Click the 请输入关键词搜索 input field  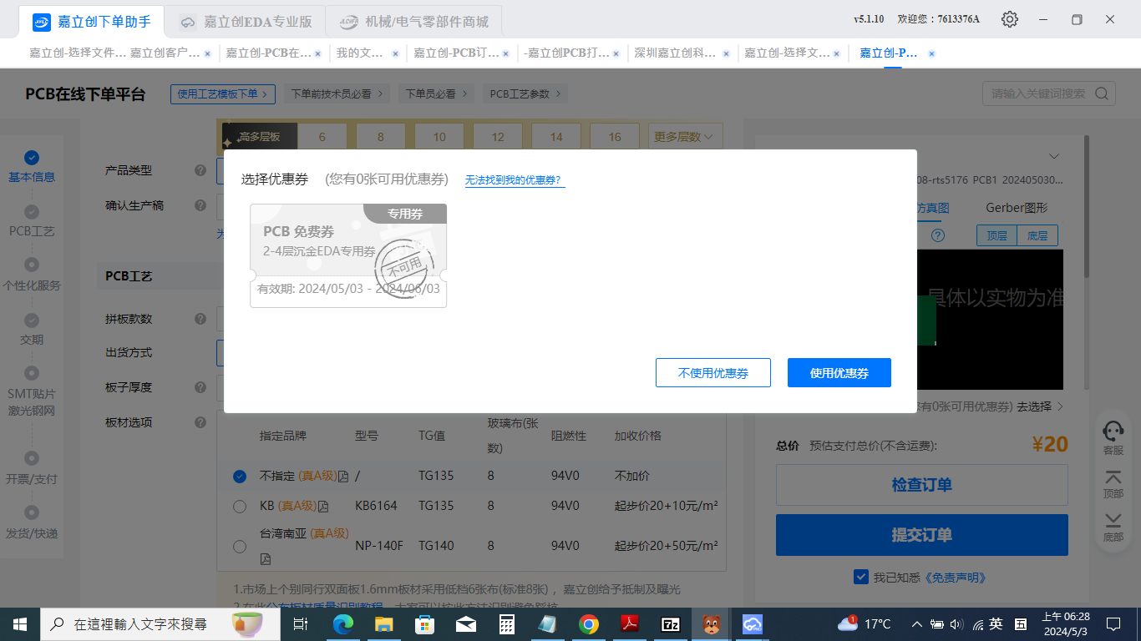pos(1039,93)
